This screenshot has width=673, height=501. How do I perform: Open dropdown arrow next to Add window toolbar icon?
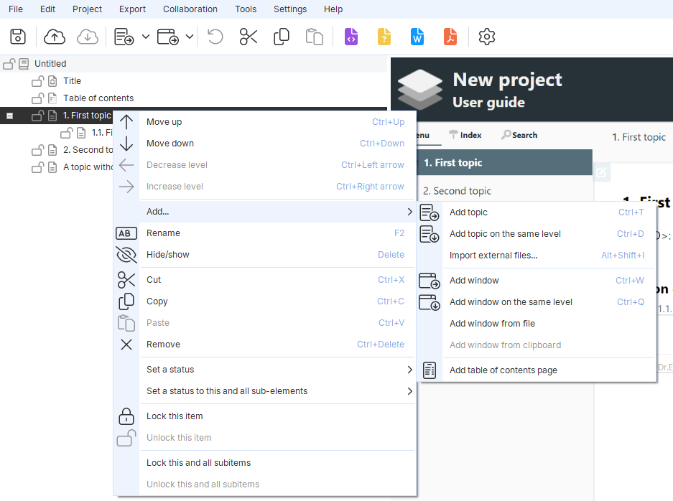point(190,37)
